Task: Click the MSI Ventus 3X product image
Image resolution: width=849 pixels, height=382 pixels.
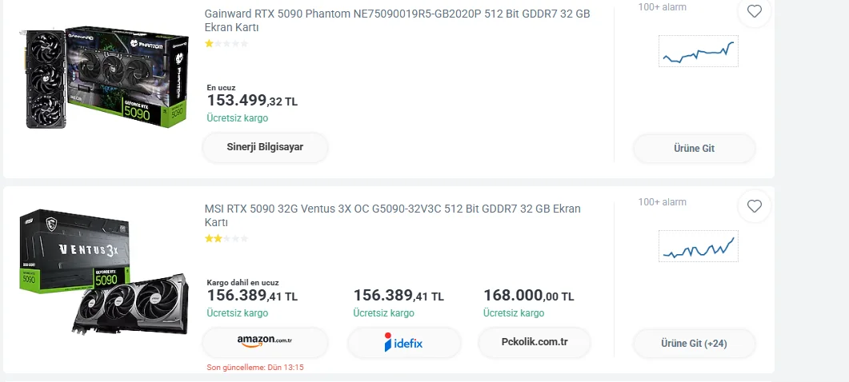Action: [104, 272]
